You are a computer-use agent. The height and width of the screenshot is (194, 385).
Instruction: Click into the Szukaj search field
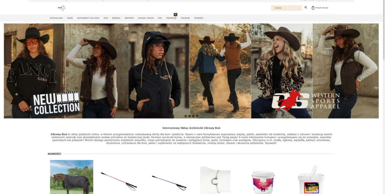click(286, 8)
